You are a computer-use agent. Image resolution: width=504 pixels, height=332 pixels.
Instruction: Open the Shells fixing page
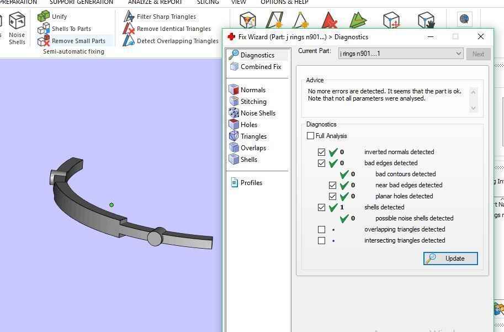(x=243, y=159)
